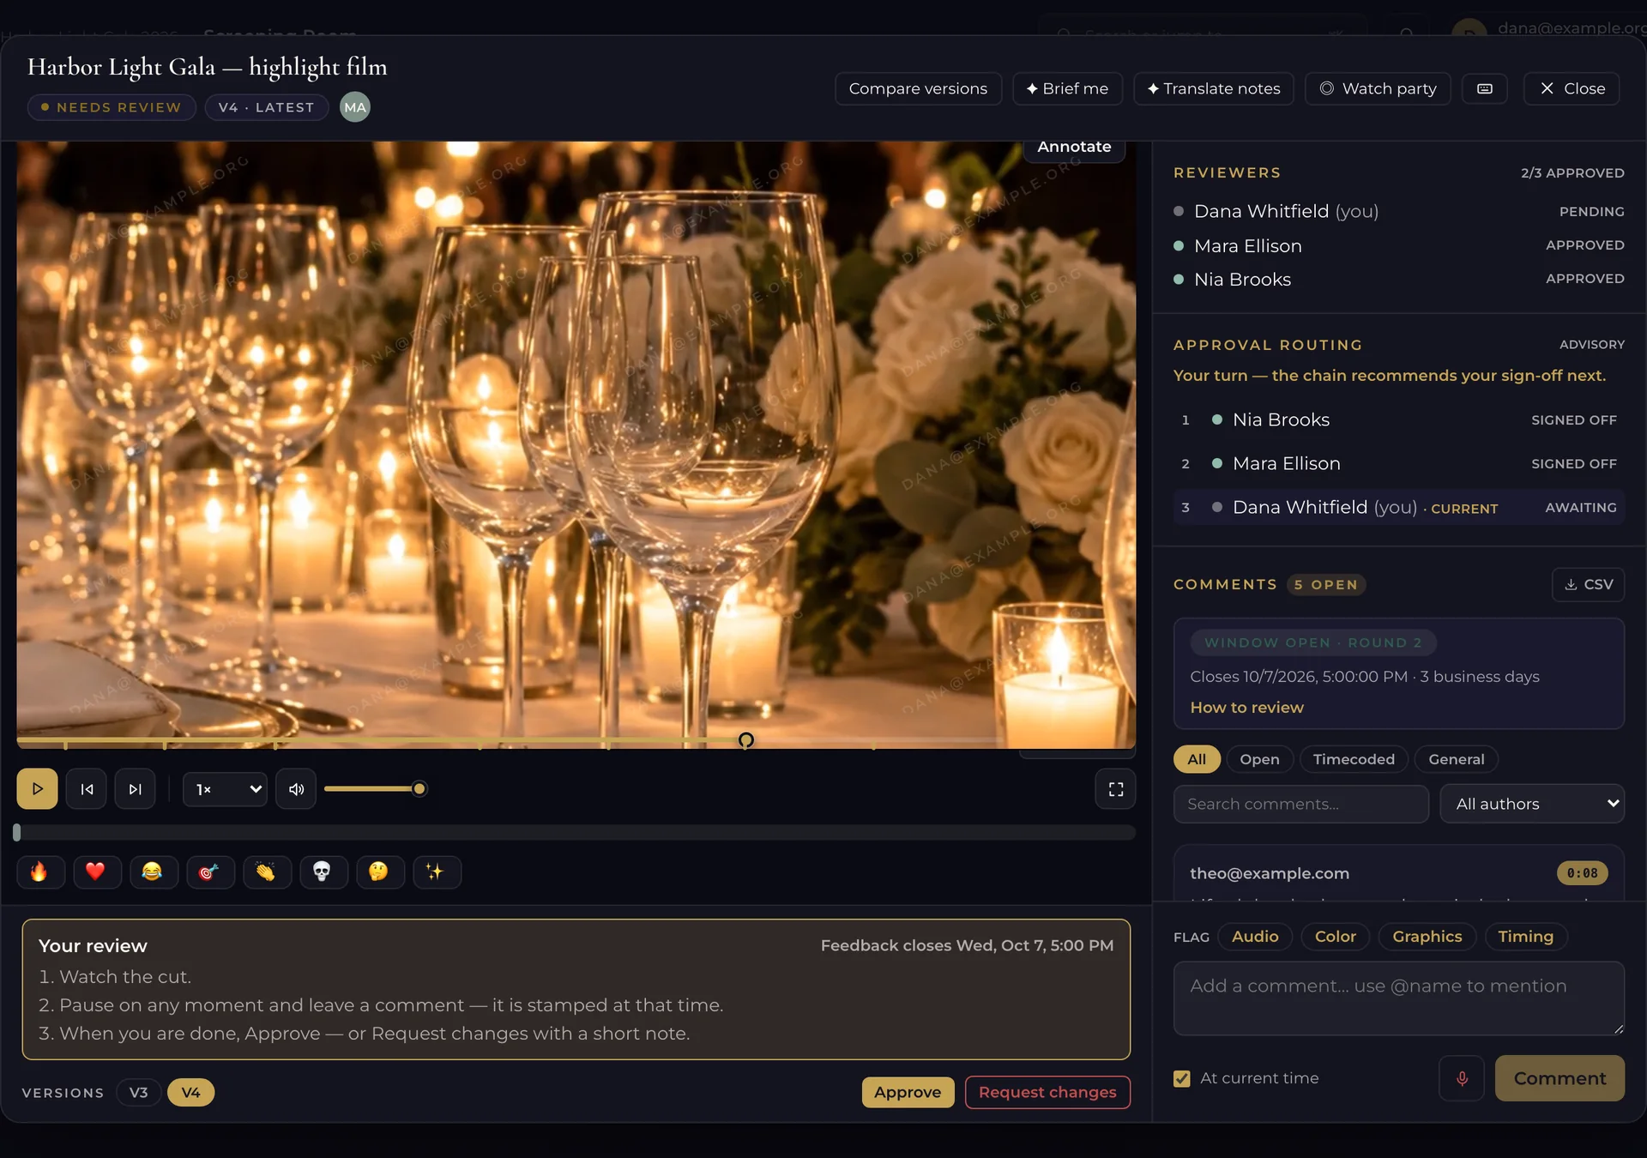Focus the Search comments field
Image resolution: width=1647 pixels, height=1158 pixels.
point(1300,804)
